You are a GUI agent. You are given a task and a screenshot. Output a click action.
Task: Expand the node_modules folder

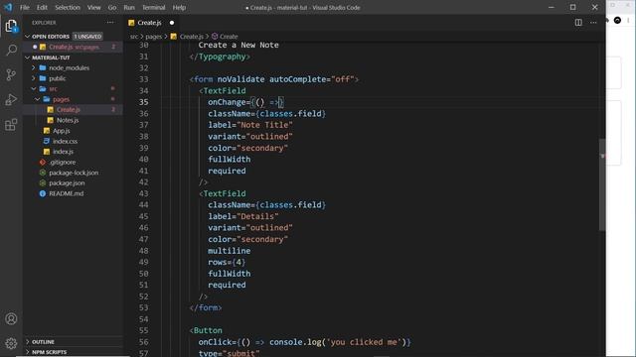pos(34,68)
